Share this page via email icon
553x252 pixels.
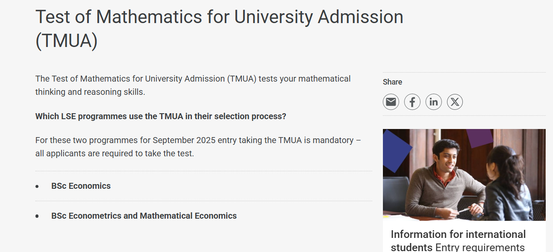pos(391,102)
